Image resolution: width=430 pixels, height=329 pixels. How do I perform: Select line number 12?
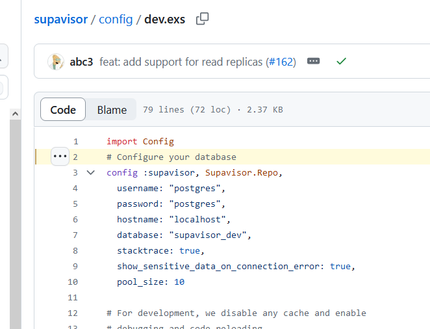pos(73,313)
